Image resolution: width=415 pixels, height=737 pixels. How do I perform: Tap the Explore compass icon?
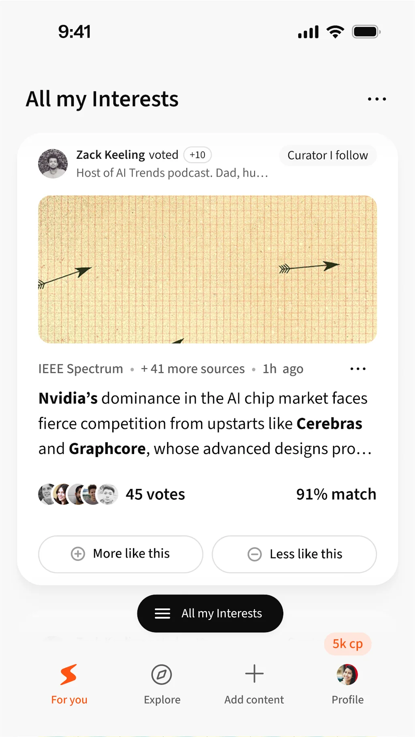(162, 675)
